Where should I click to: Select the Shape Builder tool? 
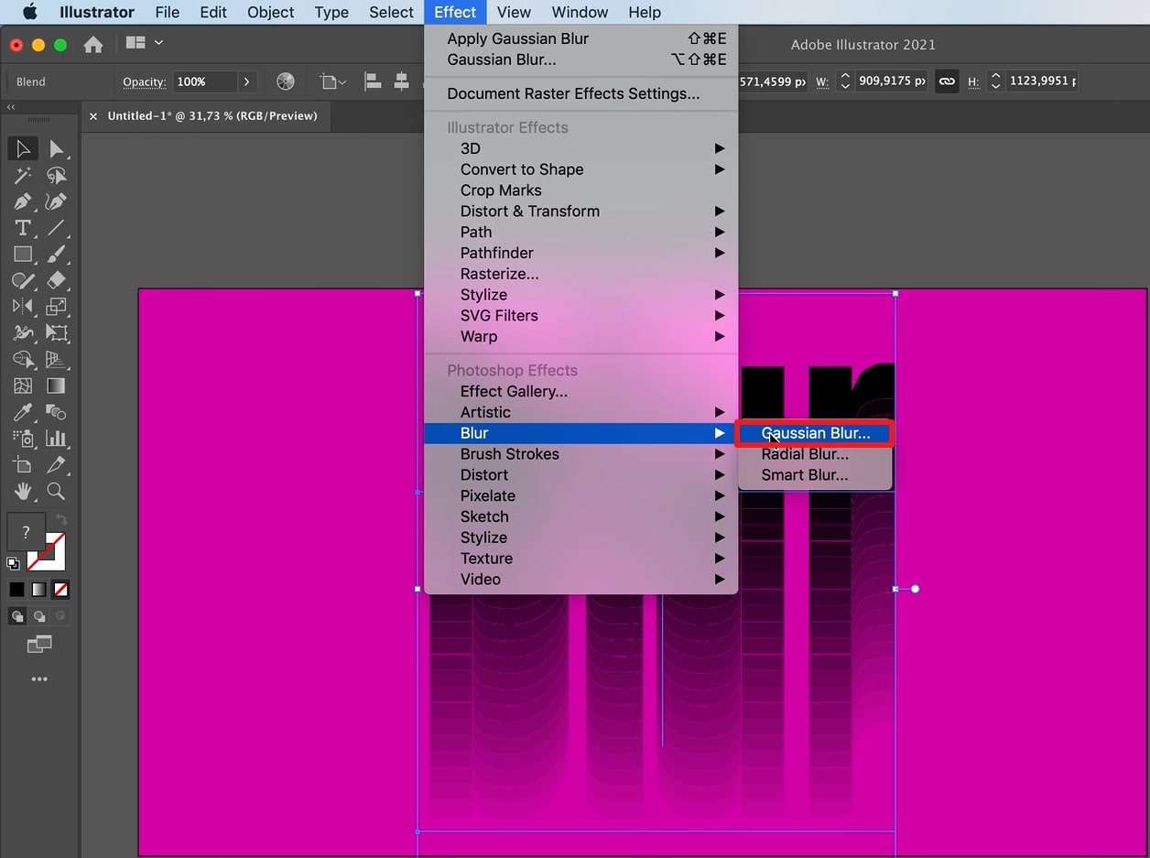(x=23, y=359)
